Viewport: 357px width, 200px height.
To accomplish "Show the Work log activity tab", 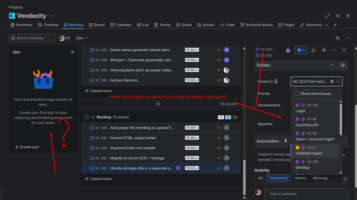I will point(320,178).
